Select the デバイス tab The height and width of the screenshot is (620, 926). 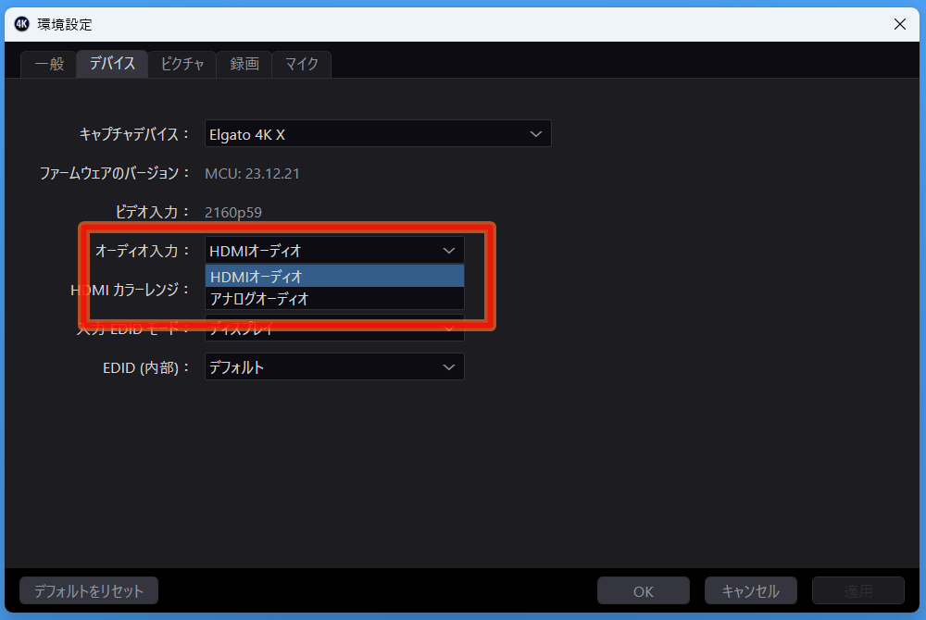112,63
